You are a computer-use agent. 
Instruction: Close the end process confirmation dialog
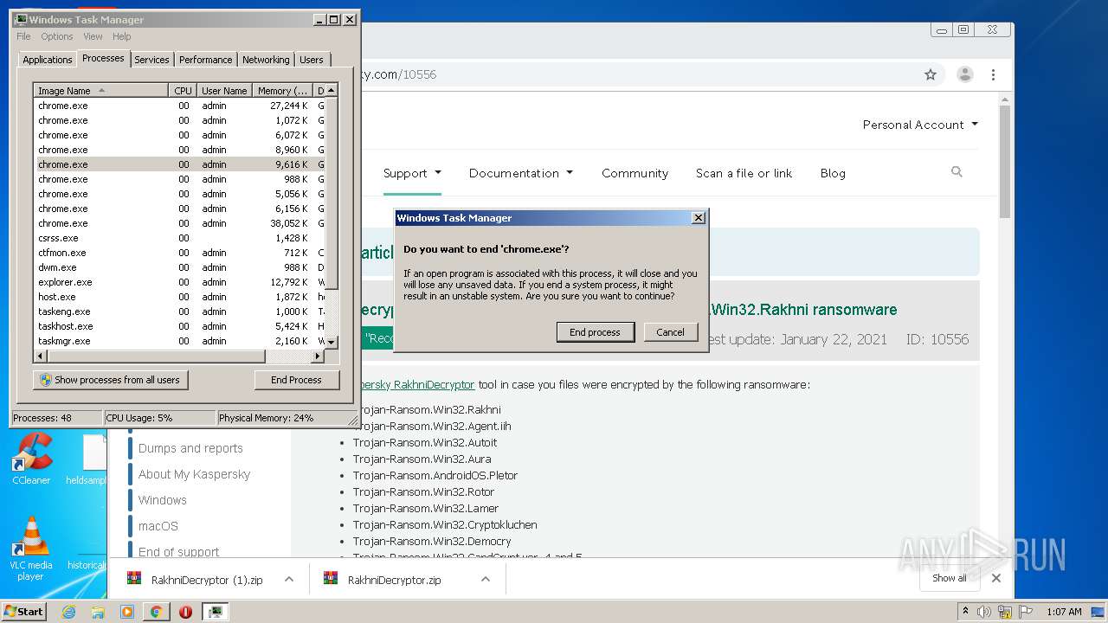pos(699,218)
